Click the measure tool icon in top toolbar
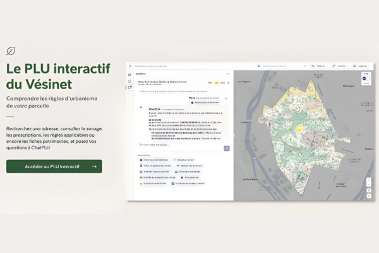 pos(313,66)
